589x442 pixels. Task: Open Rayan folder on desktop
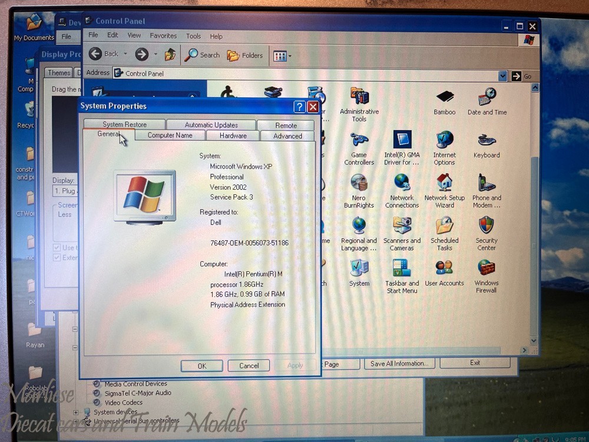(x=35, y=335)
